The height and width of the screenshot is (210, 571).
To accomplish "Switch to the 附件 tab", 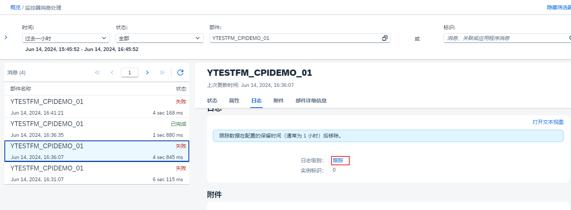I will (x=278, y=101).
